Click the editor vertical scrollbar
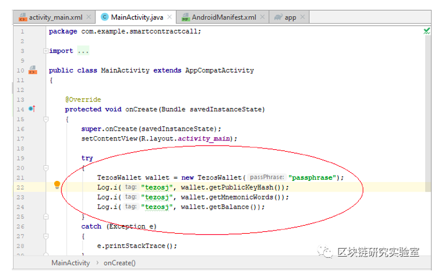 click(x=428, y=113)
